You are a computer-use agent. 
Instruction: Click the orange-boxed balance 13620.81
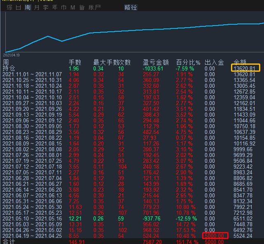click(x=246, y=68)
